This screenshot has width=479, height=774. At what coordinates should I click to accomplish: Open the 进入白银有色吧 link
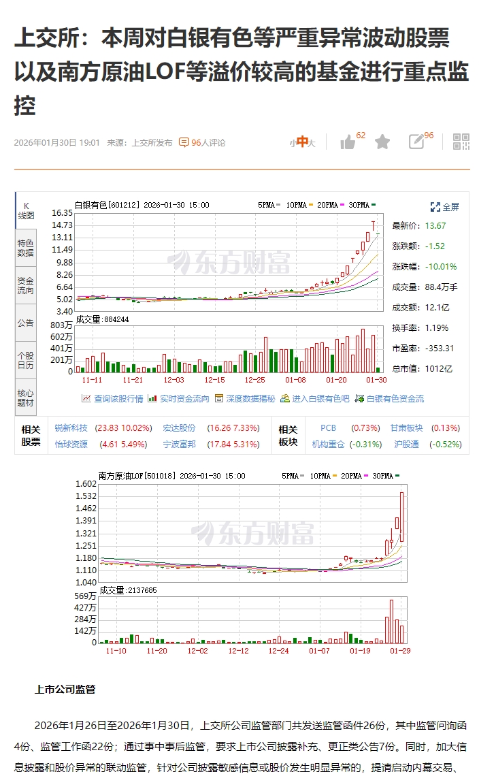click(x=320, y=398)
